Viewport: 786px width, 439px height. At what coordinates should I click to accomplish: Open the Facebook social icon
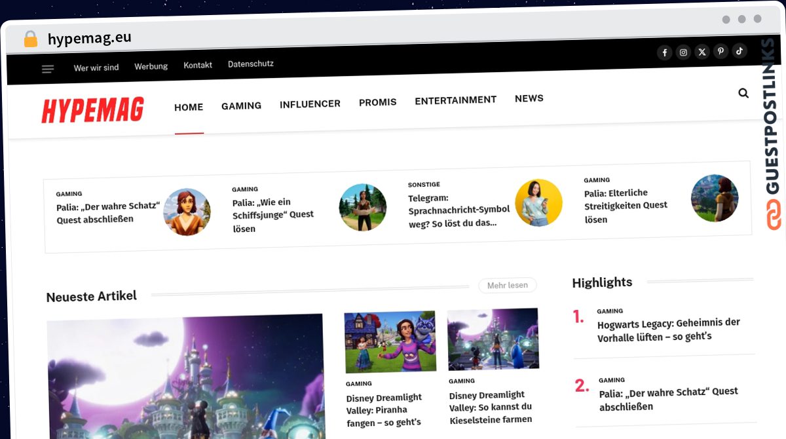pyautogui.click(x=664, y=53)
